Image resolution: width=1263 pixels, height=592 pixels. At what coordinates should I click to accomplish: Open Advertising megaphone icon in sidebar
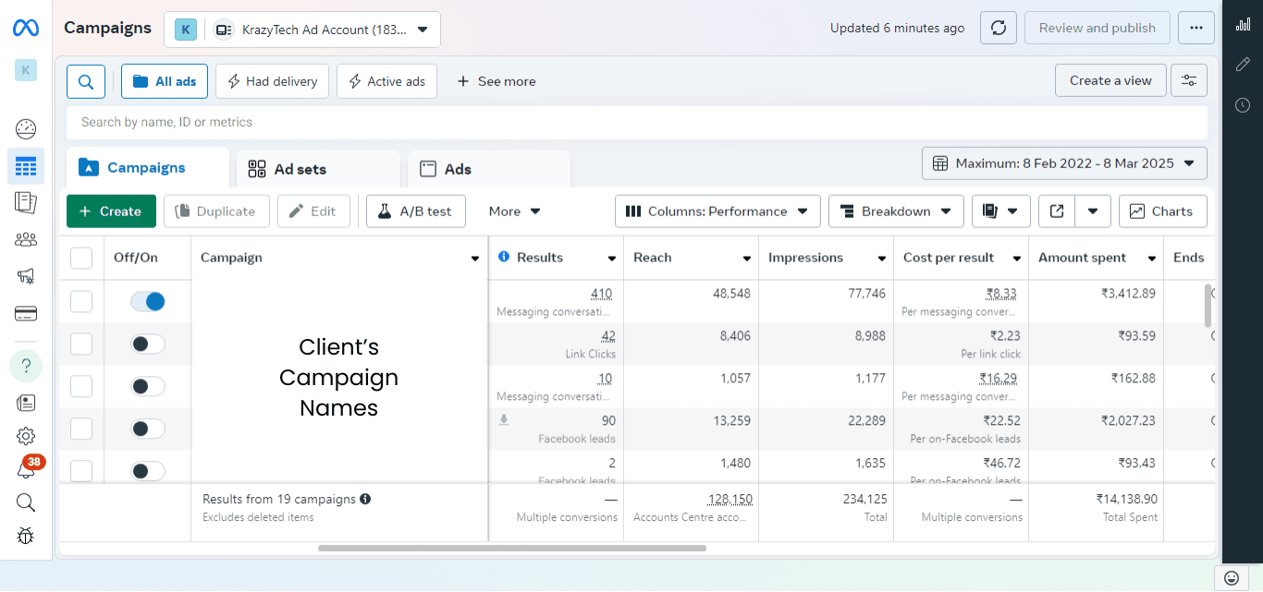point(26,276)
